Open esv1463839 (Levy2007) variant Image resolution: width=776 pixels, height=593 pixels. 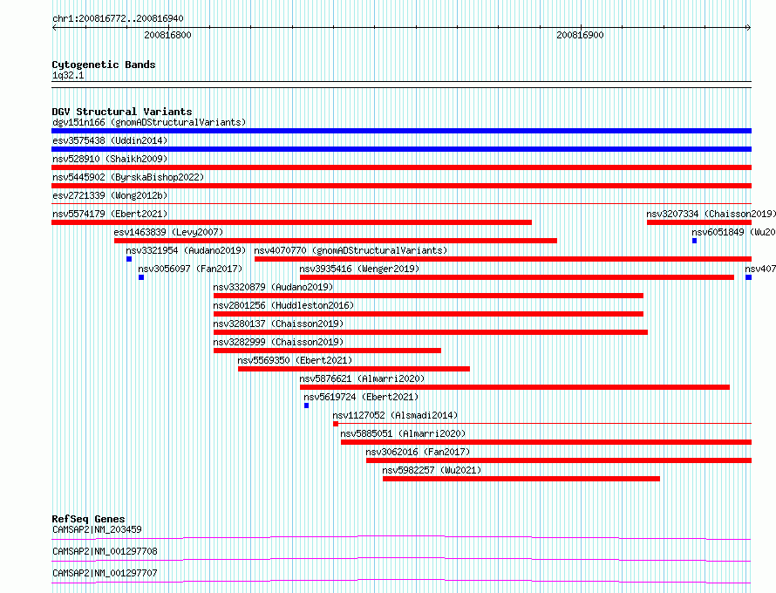168,232
